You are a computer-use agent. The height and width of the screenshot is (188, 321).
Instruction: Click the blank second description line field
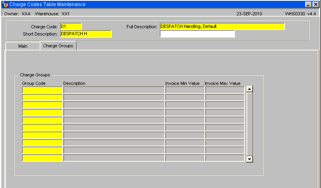pyautogui.click(x=197, y=34)
